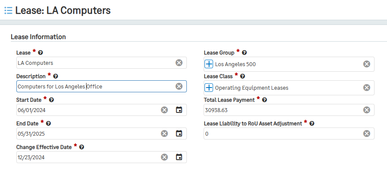Edit the Lease name input field
This screenshot has height=173, width=387.
tap(102, 63)
